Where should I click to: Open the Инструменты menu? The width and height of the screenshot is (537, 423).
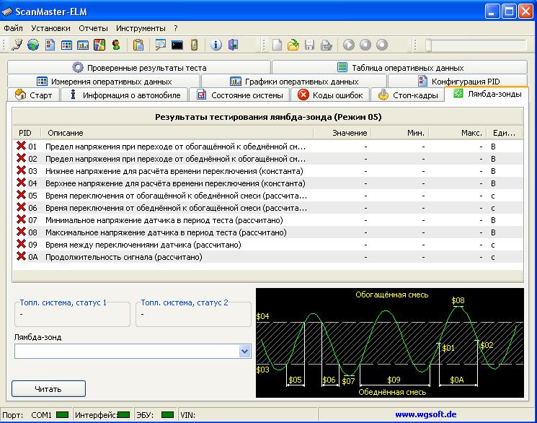click(x=141, y=28)
